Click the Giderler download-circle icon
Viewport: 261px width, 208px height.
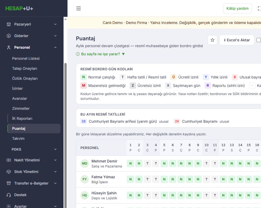9,36
